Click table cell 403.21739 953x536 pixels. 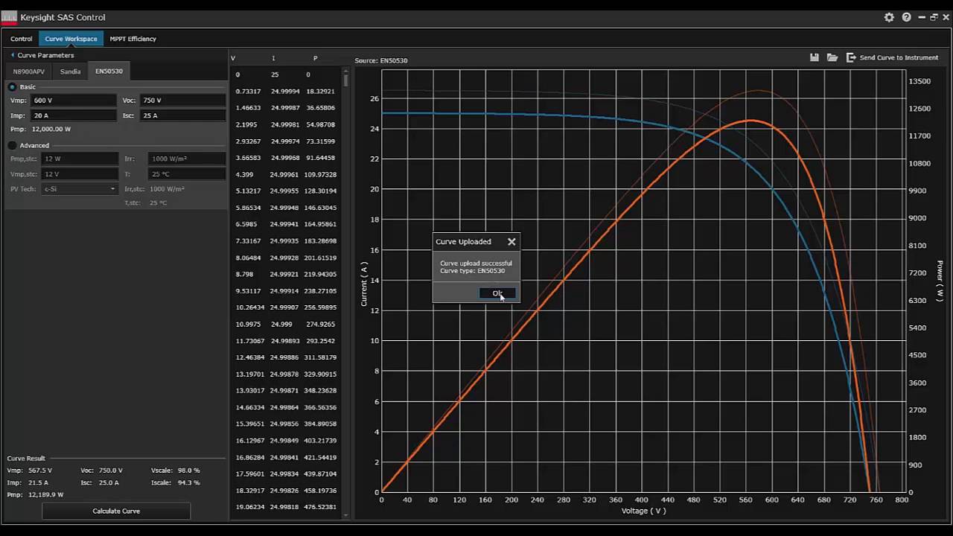[320, 441]
